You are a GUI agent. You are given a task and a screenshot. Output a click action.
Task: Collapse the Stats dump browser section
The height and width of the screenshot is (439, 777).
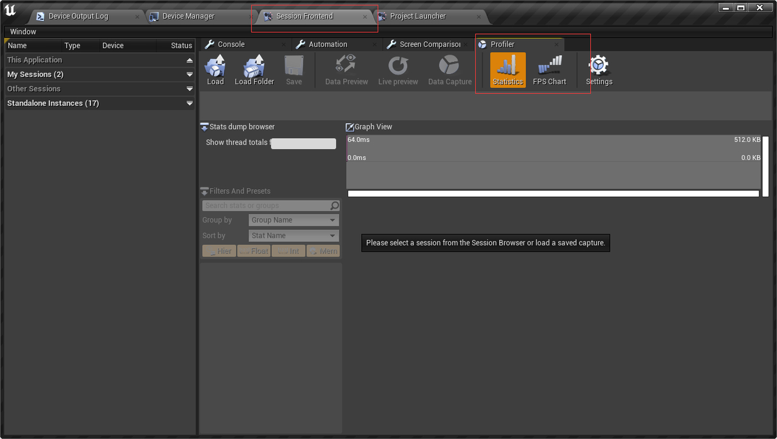pos(205,127)
